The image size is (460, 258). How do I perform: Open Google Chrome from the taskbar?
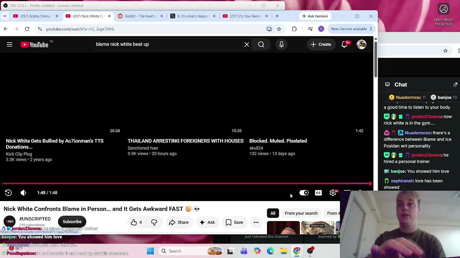pyautogui.click(x=297, y=251)
